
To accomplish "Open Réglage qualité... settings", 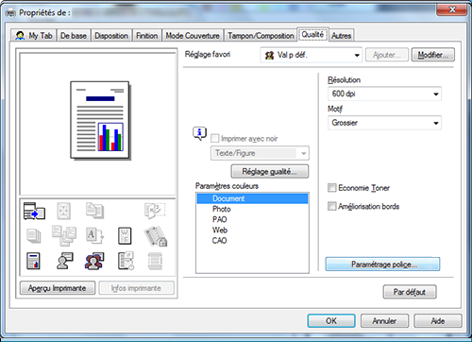I will tap(270, 172).
